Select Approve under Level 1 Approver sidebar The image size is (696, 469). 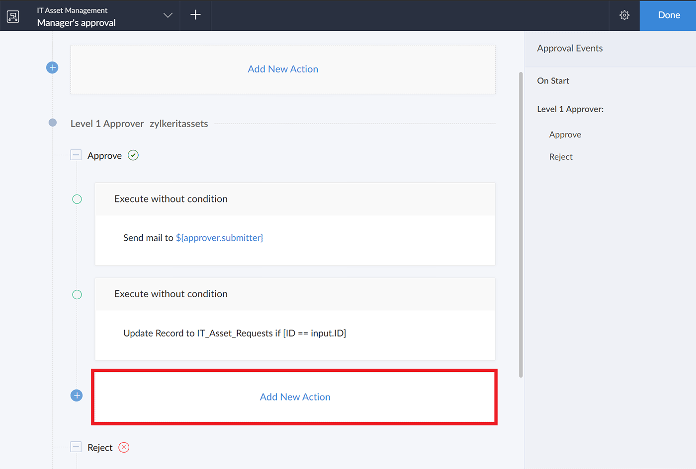coord(565,134)
